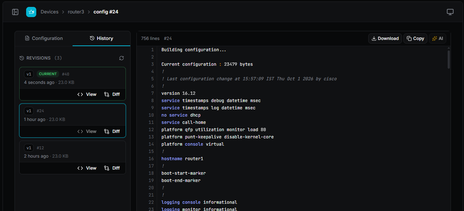Show diff for revision #24
Screen dimensions: 464x211
[x=112, y=131]
